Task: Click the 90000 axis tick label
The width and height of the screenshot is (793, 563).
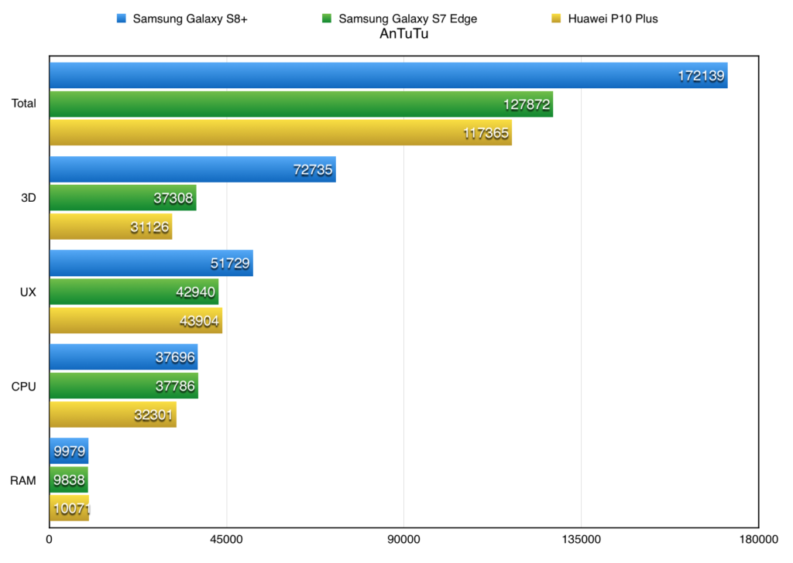Action: (x=403, y=540)
